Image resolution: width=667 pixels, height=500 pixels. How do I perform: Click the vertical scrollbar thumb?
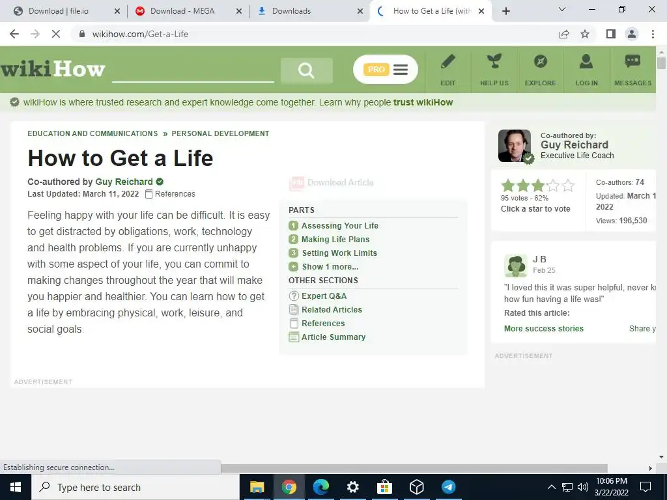(661, 62)
